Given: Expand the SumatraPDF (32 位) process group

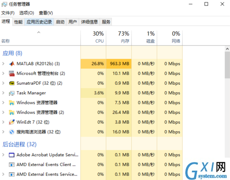Looking at the screenshot, I should 3,83.
